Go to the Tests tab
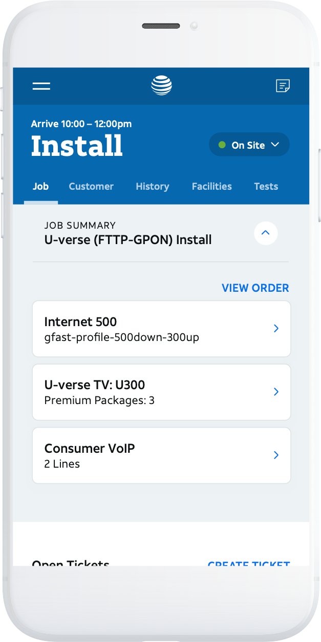The image size is (321, 642). (x=266, y=187)
